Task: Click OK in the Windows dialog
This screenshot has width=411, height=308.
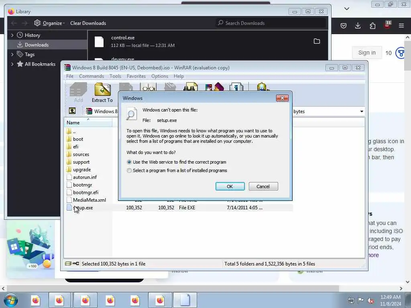Action: point(230,186)
